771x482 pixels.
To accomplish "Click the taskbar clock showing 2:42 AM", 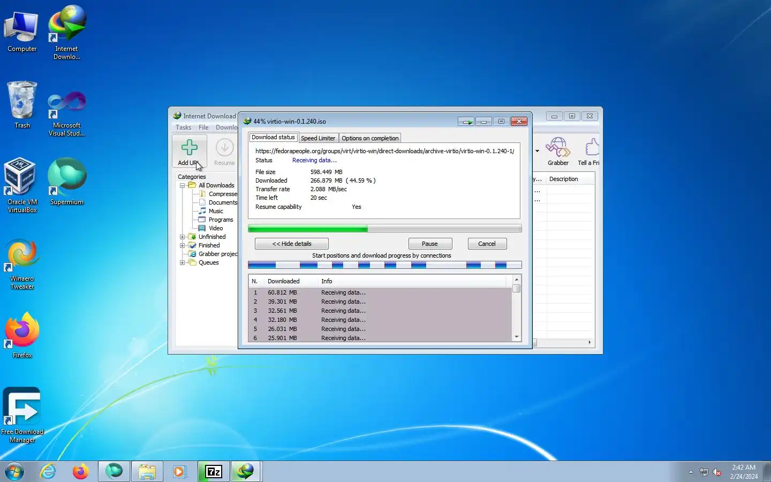I will tap(744, 472).
